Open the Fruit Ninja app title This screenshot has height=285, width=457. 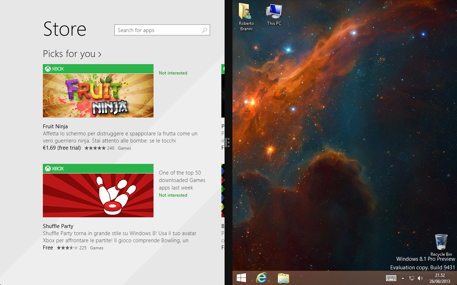(55, 126)
